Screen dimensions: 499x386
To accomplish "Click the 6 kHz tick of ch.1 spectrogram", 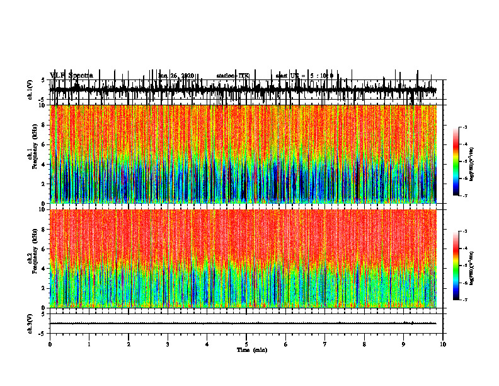I will point(44,144).
